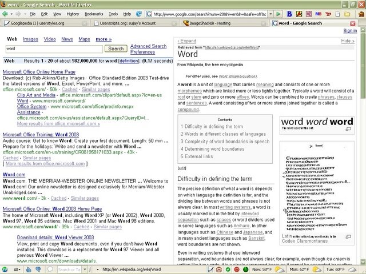
Task: Open the Tools menu
Action: tap(113, 14)
